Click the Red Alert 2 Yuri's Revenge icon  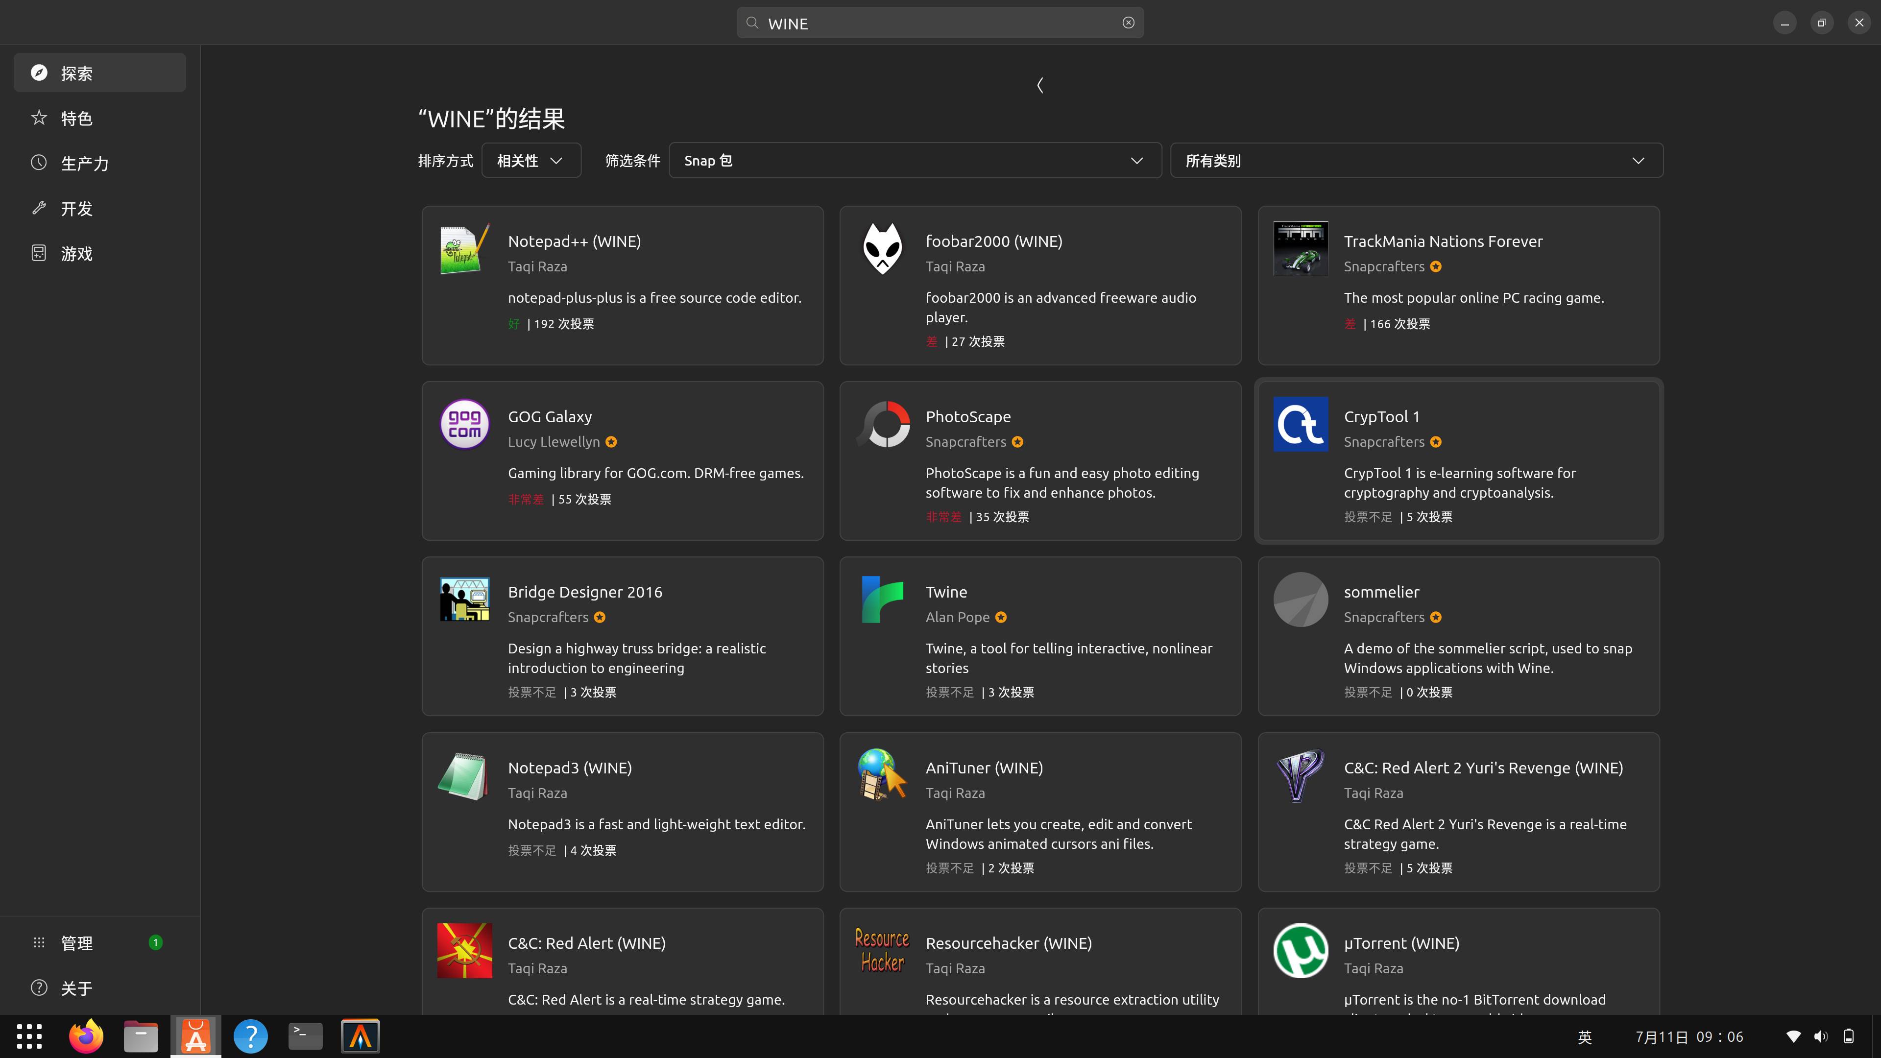pos(1301,775)
